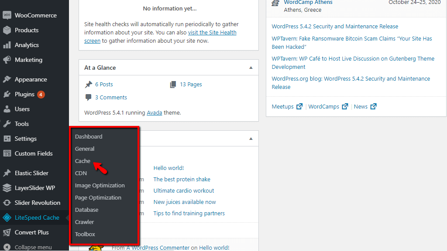Select Cache in LiteSpeed submenu
The width and height of the screenshot is (447, 251).
coord(83,161)
